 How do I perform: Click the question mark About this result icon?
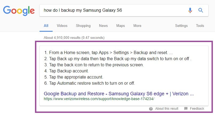[x=151, y=109]
